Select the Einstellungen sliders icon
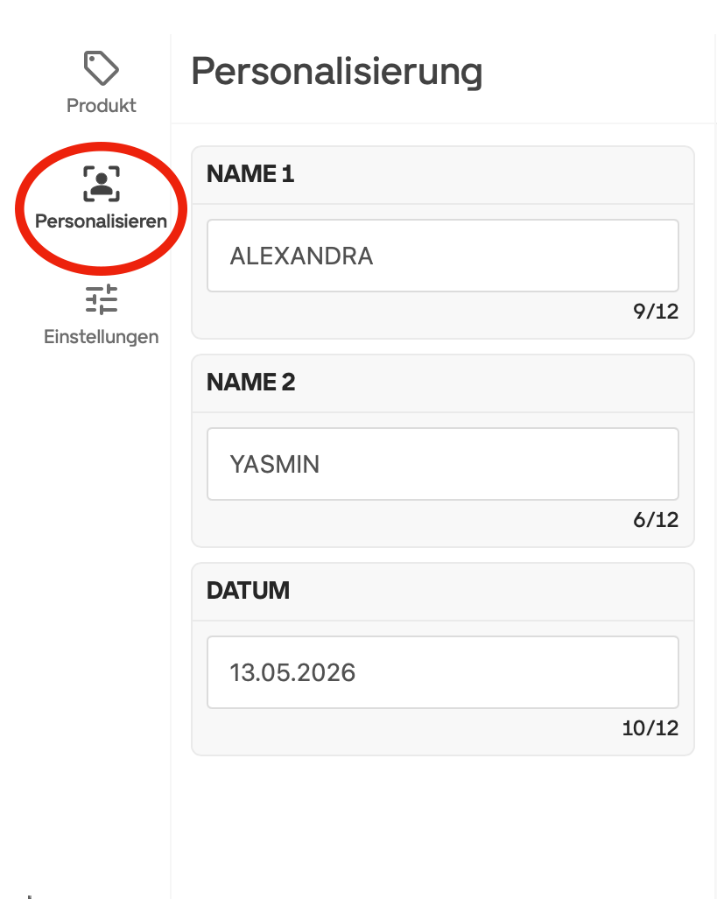The height and width of the screenshot is (899, 717). (102, 299)
